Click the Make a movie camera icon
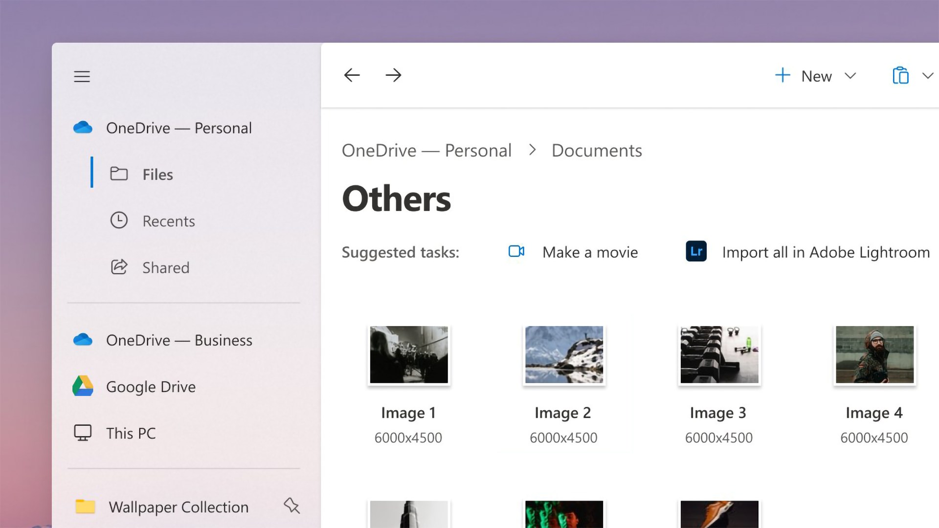 click(516, 251)
